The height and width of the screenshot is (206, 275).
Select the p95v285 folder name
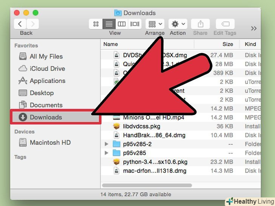(134, 153)
